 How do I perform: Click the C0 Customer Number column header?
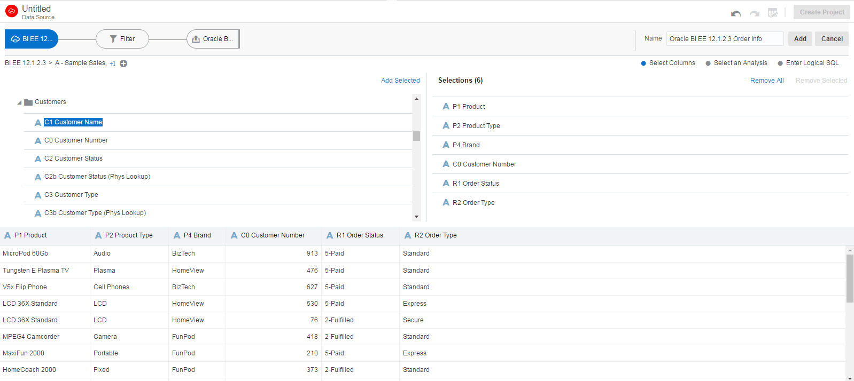point(273,235)
